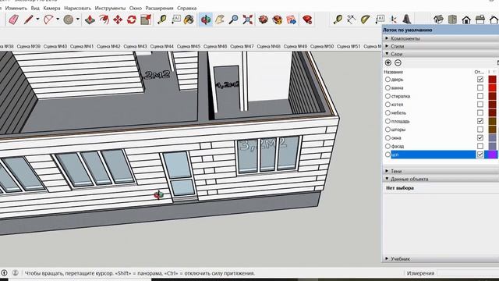The width and height of the screenshot is (499, 281).
Task: Switch to scene tab Сцена №42
Action: click(108, 46)
